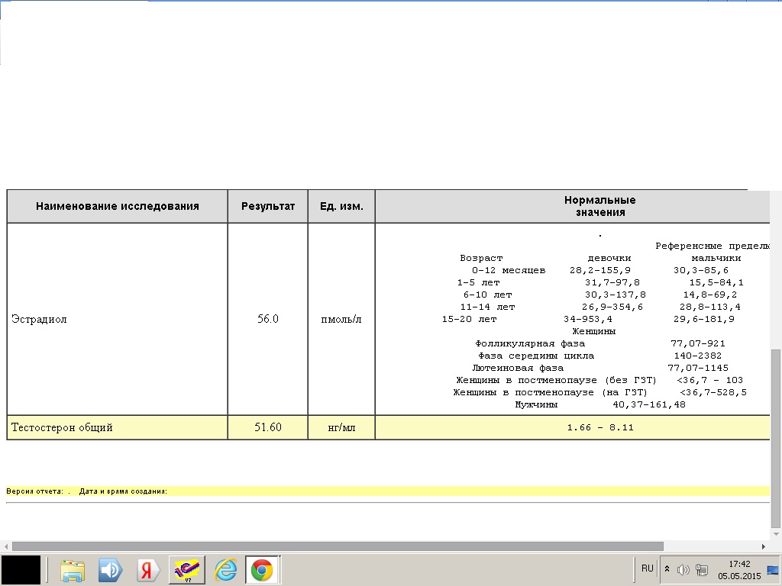Click the icon right of the clock

click(772, 569)
